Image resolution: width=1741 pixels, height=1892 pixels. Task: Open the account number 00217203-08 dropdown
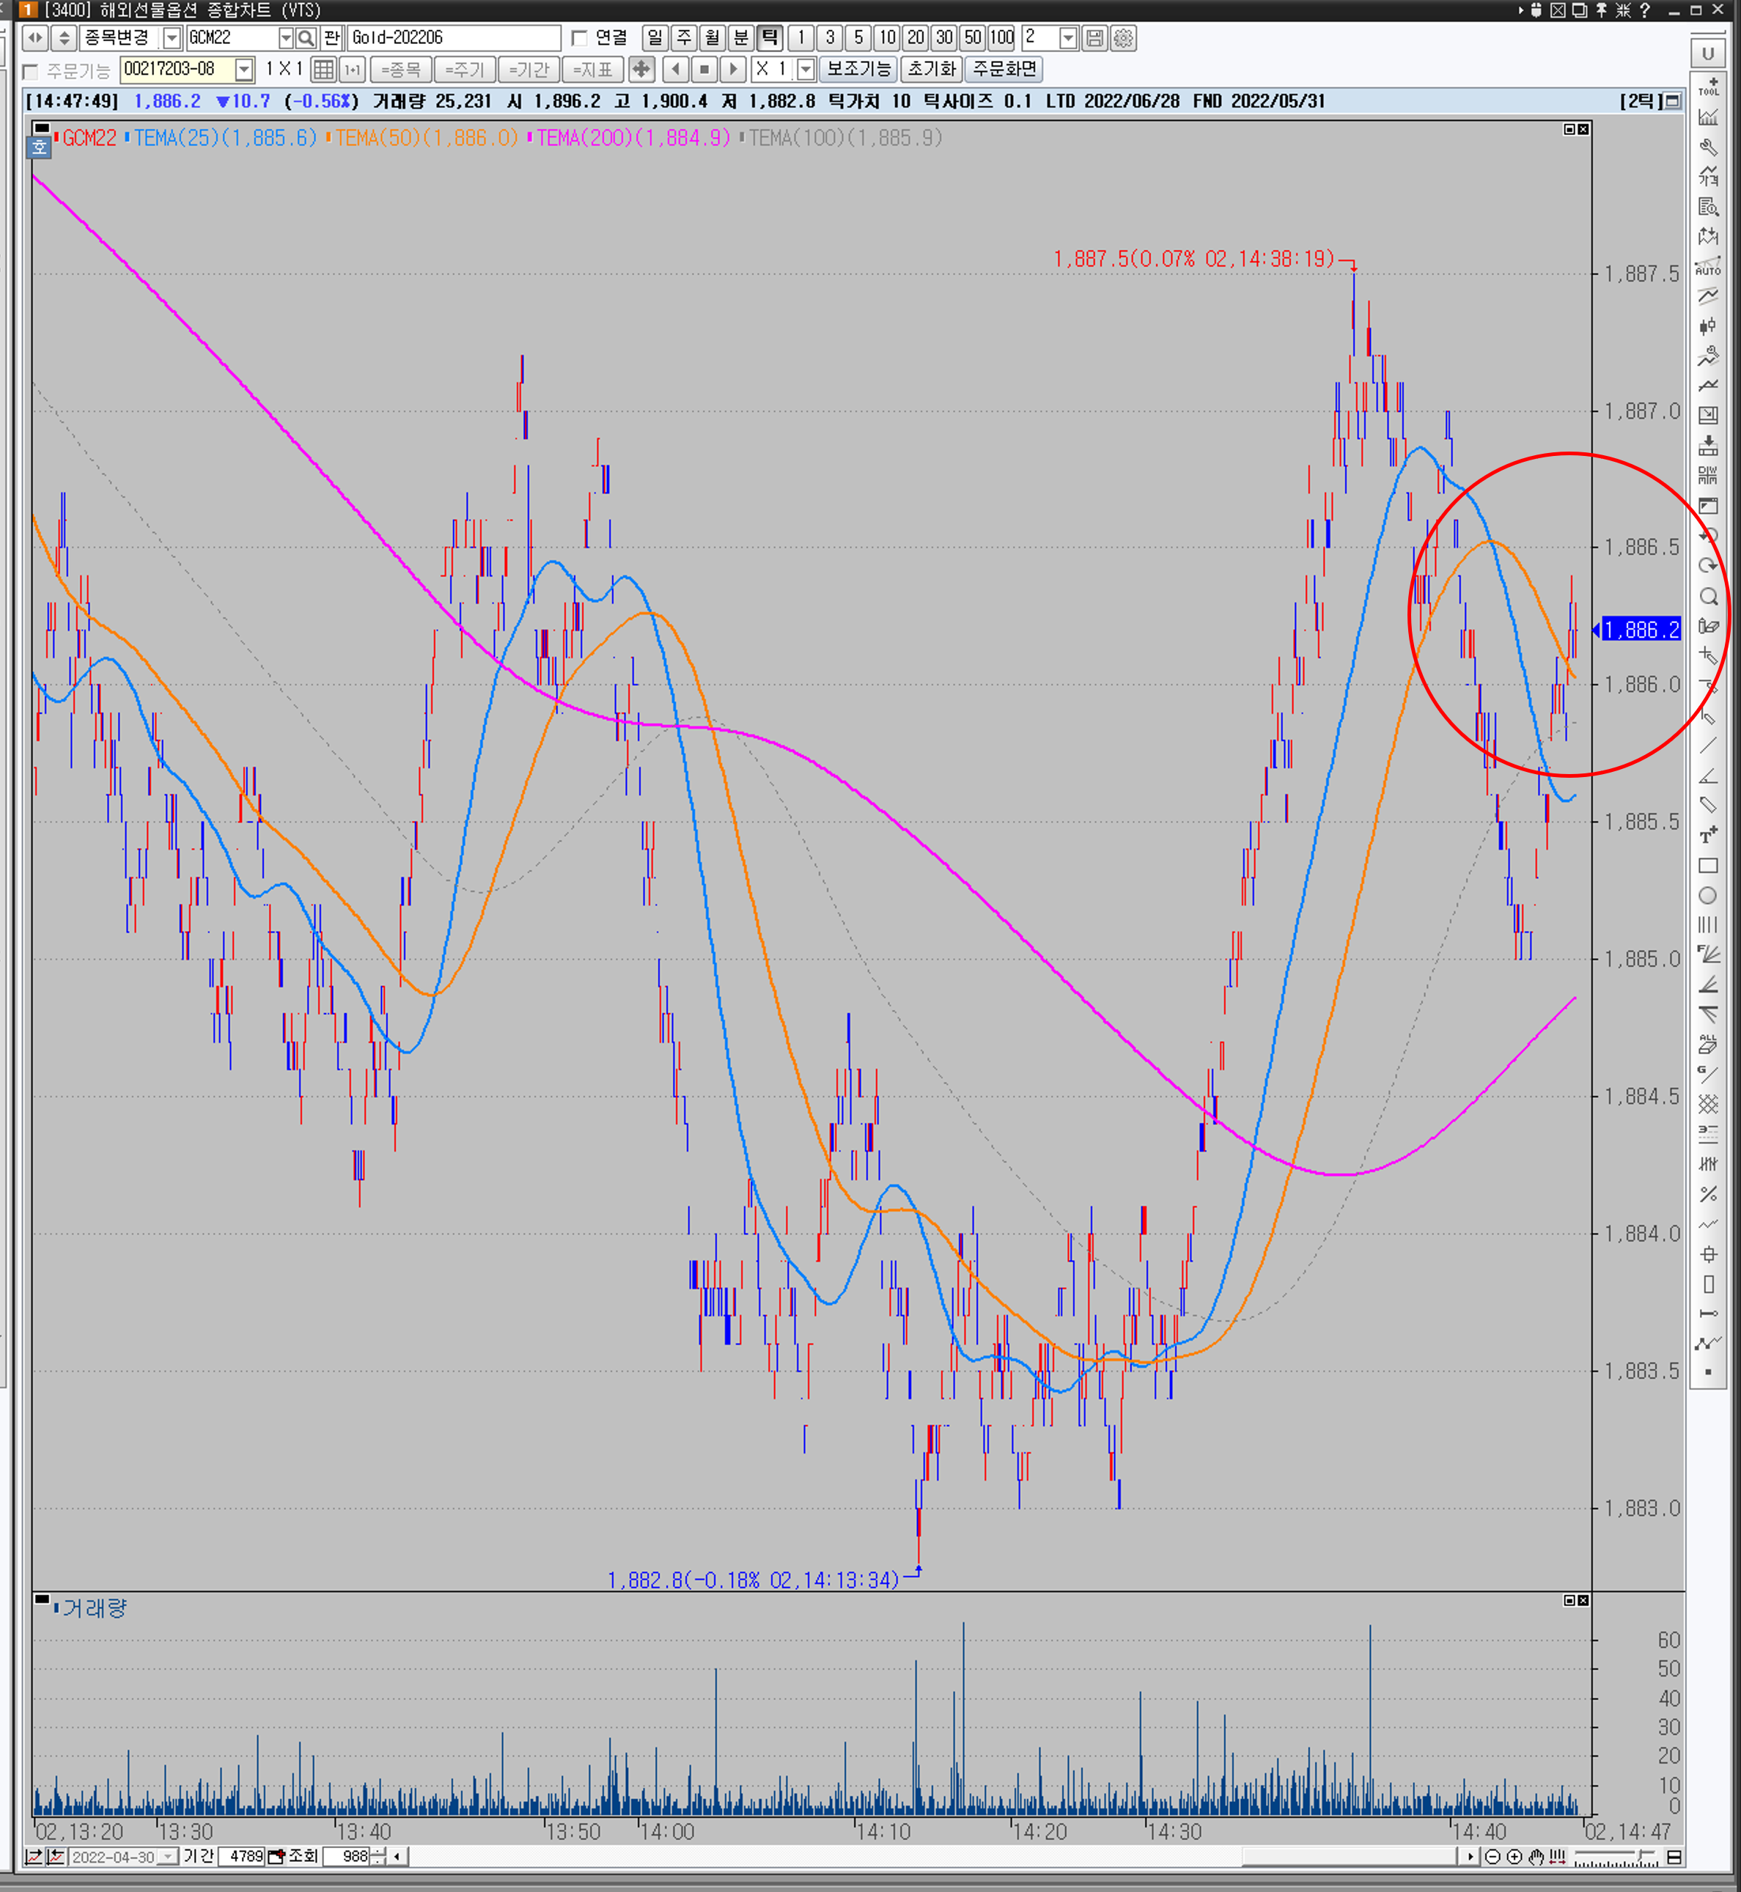click(x=244, y=69)
